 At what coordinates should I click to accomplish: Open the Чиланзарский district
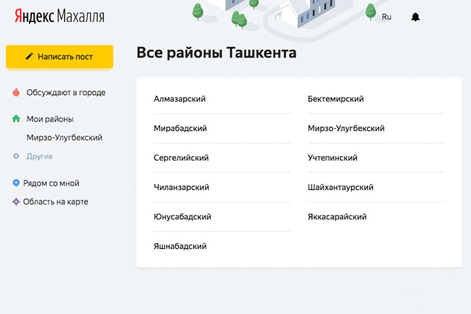[x=181, y=187]
